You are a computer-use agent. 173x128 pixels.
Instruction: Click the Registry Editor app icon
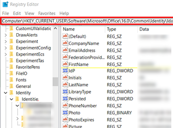[5, 4]
